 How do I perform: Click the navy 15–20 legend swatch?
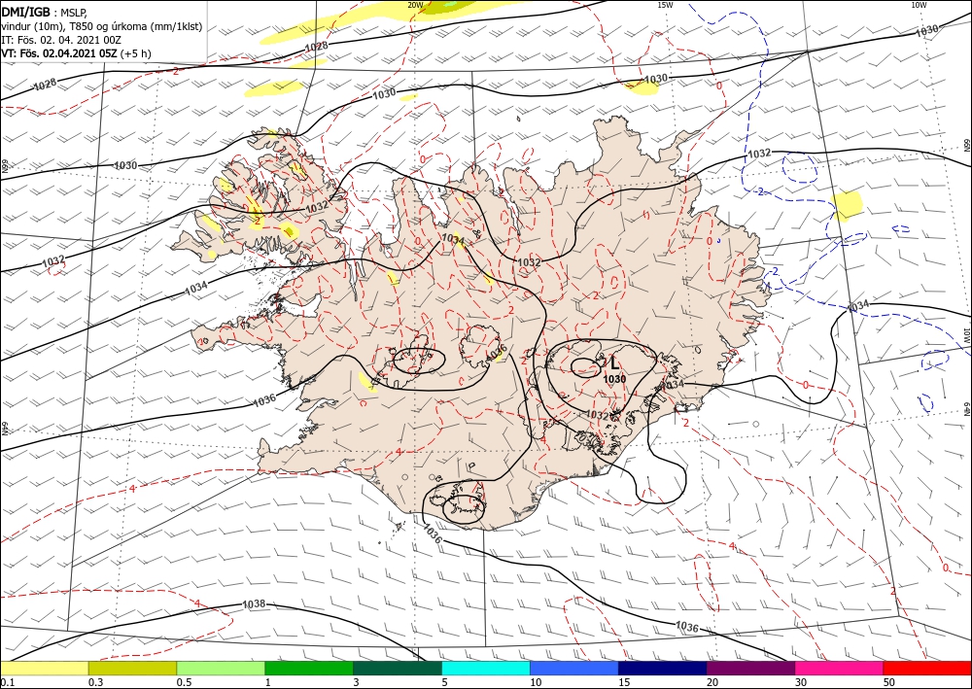(x=663, y=669)
